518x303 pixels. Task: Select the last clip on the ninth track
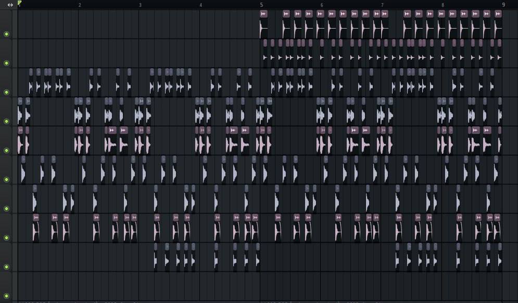pos(499,257)
